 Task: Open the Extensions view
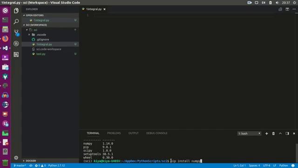point(16,55)
